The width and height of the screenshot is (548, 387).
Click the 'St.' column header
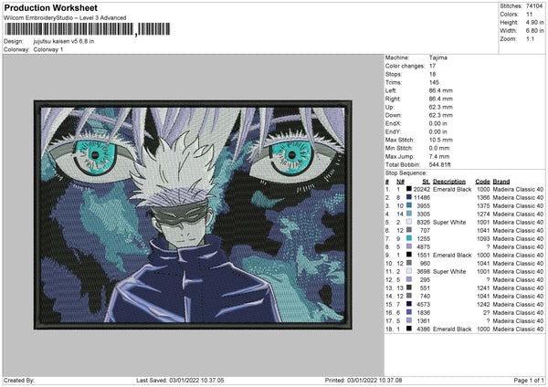tap(426, 182)
